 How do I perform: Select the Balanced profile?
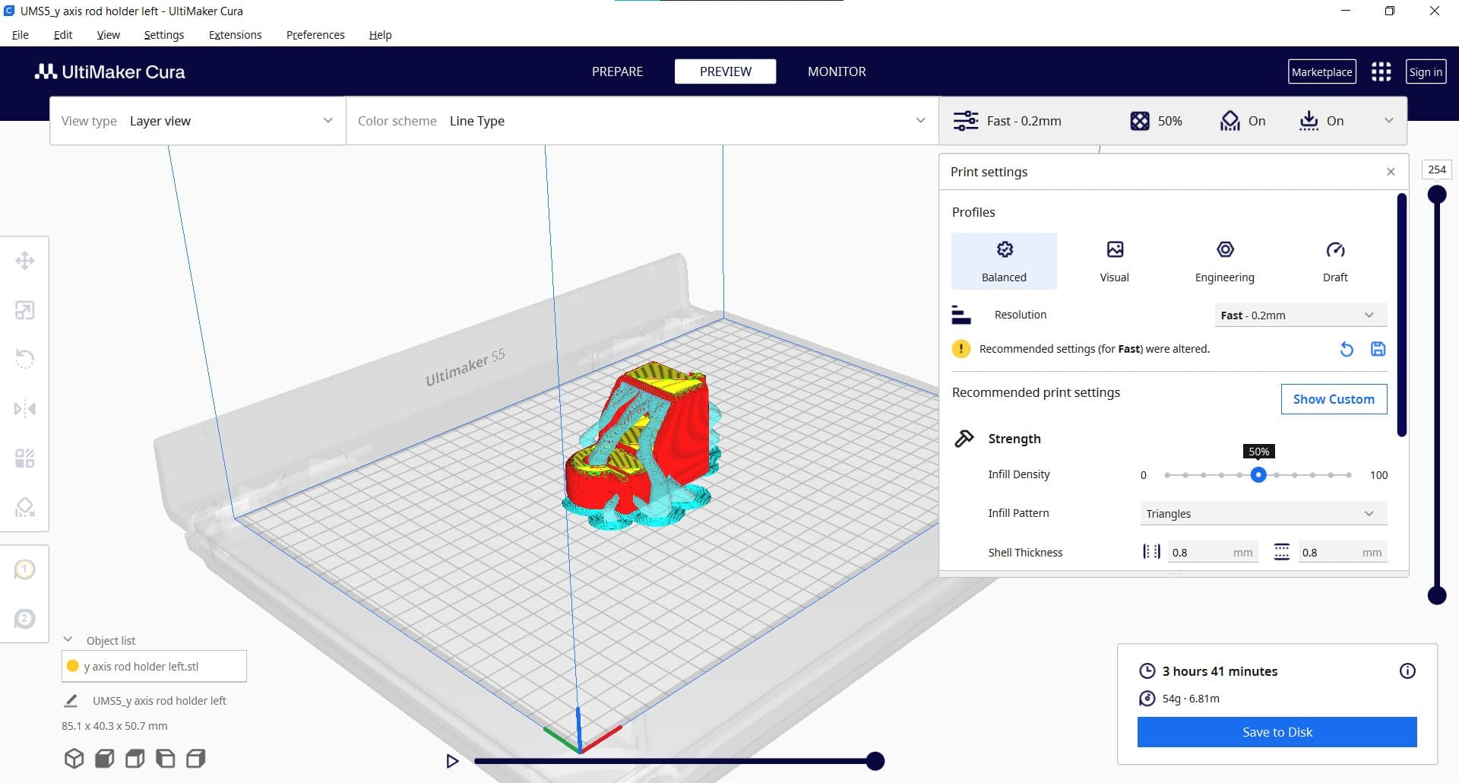point(1004,261)
